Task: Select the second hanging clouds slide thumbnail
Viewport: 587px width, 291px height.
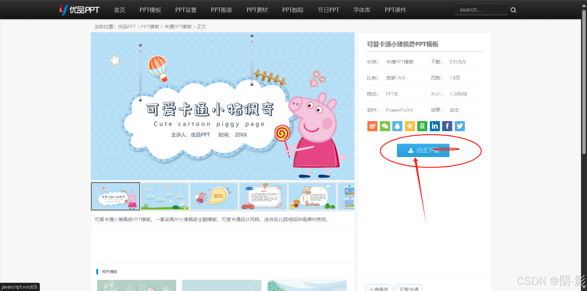Action: point(165,196)
